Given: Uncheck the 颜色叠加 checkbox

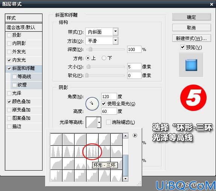Looking at the screenshot, I should click(x=9, y=102).
